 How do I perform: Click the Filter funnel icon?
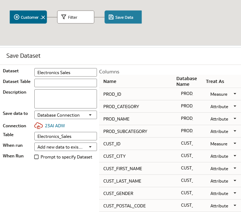(x=64, y=17)
